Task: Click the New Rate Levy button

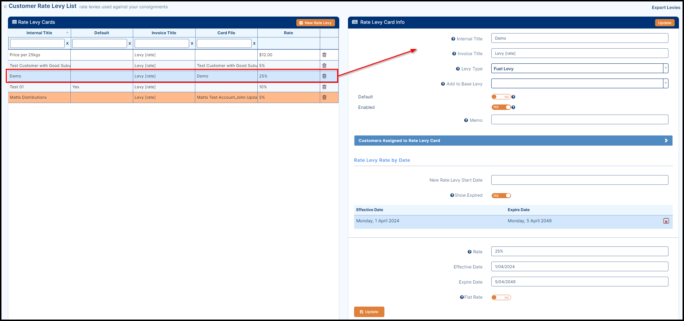Action: (315, 23)
